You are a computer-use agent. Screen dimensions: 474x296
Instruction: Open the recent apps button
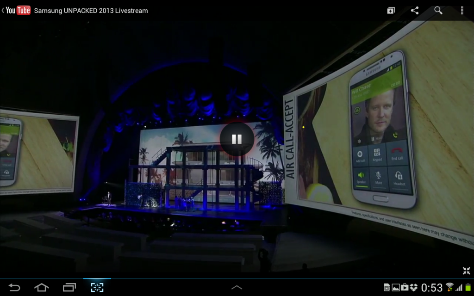69,287
